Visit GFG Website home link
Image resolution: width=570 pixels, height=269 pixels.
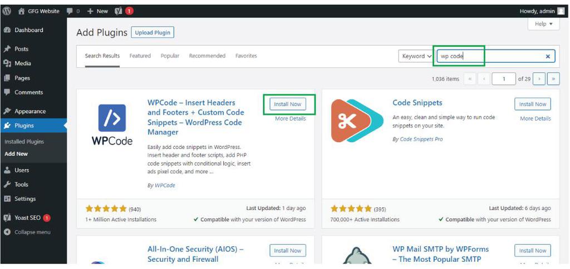[x=38, y=11]
